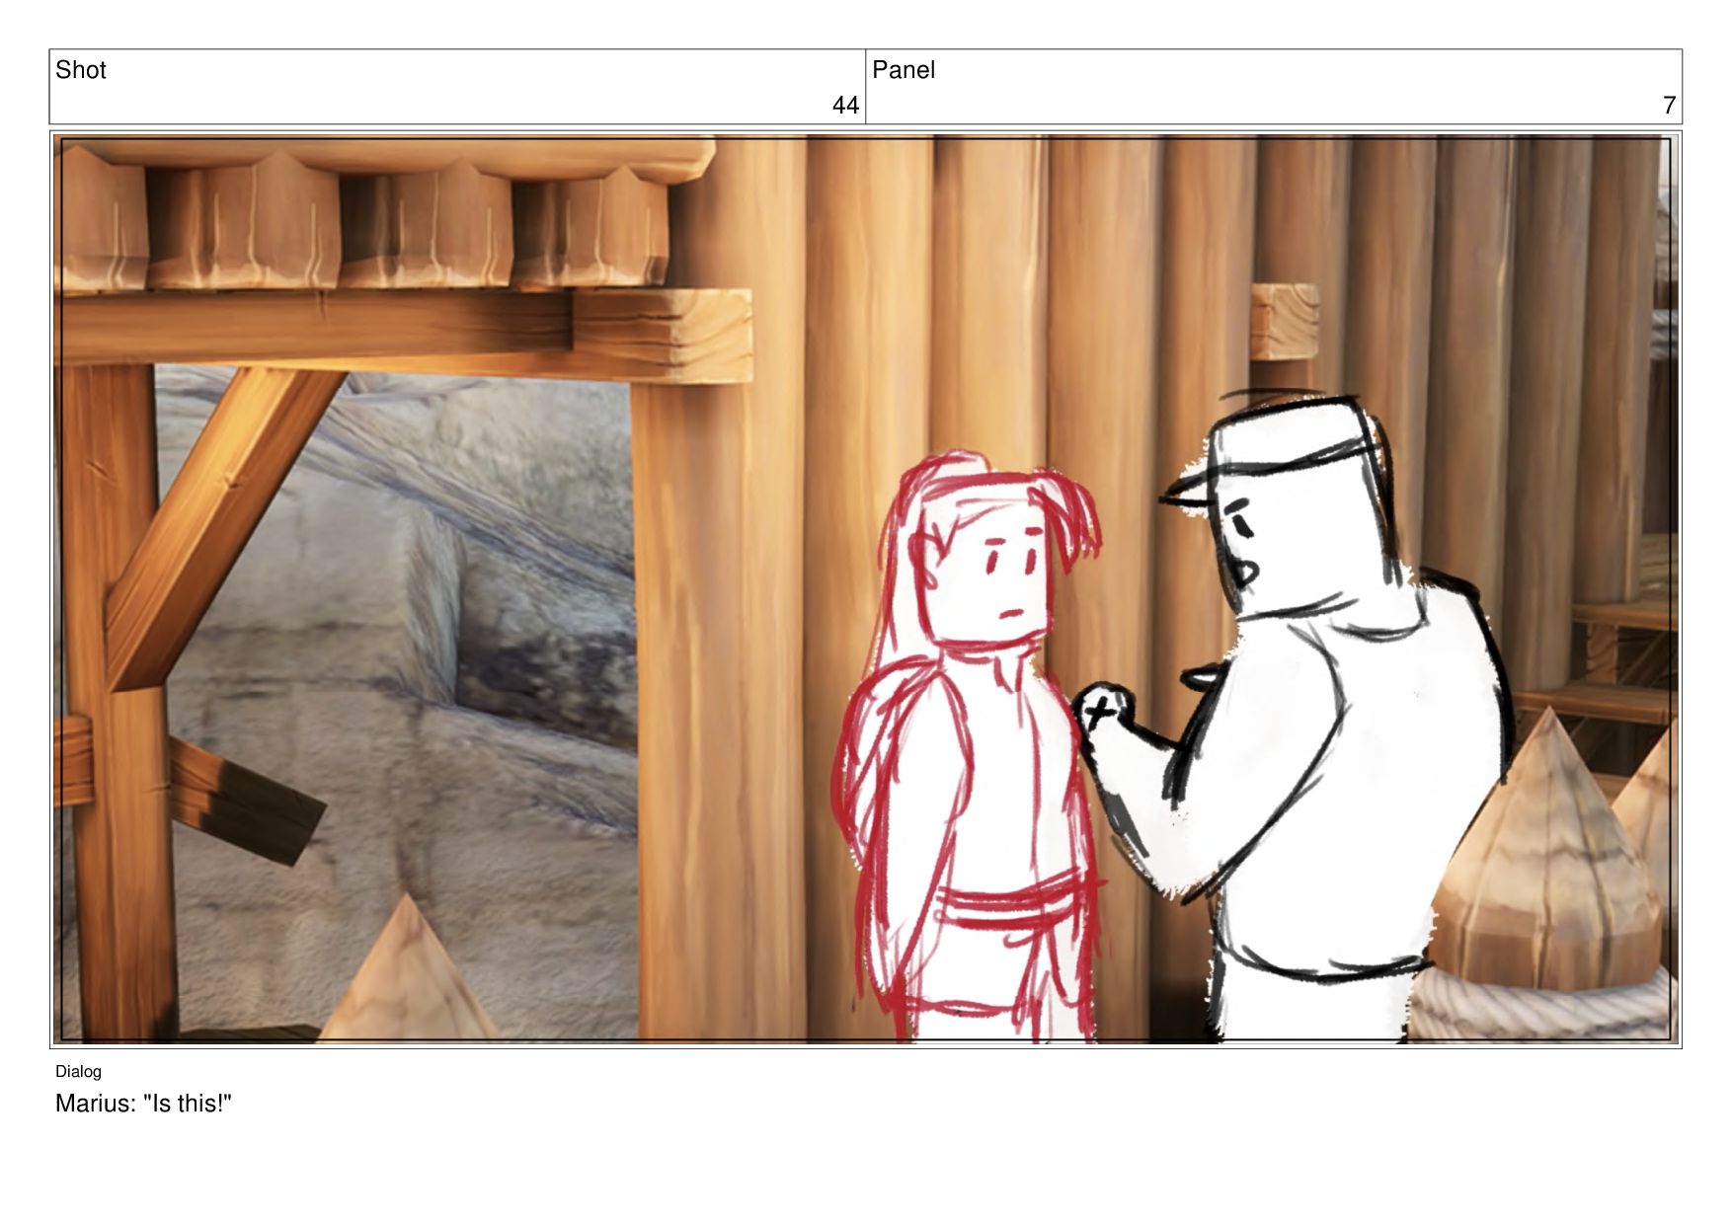Select the panel number '7'
The width and height of the screenshot is (1732, 1224).
click(x=1669, y=106)
